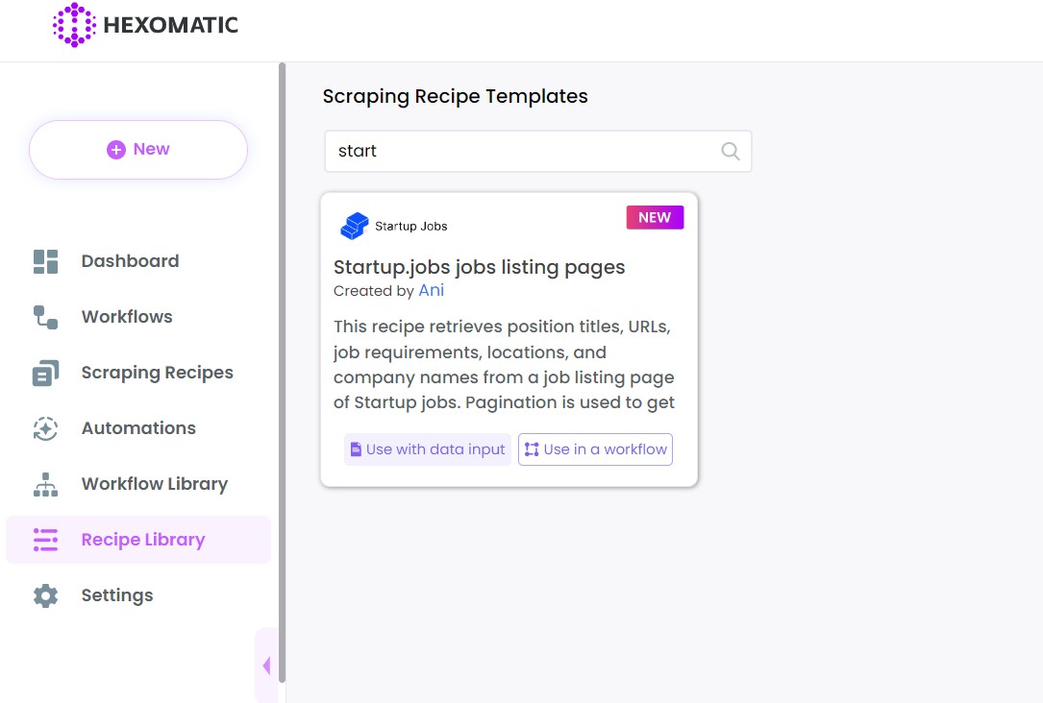Screen dimensions: 1043x703
Task: Click the Recipe Library list icon
Action: 45,539
